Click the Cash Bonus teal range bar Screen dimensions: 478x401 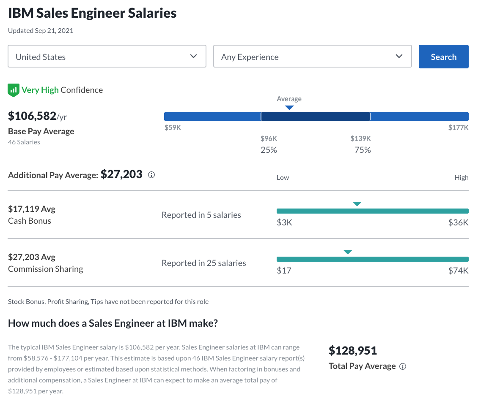(x=373, y=211)
